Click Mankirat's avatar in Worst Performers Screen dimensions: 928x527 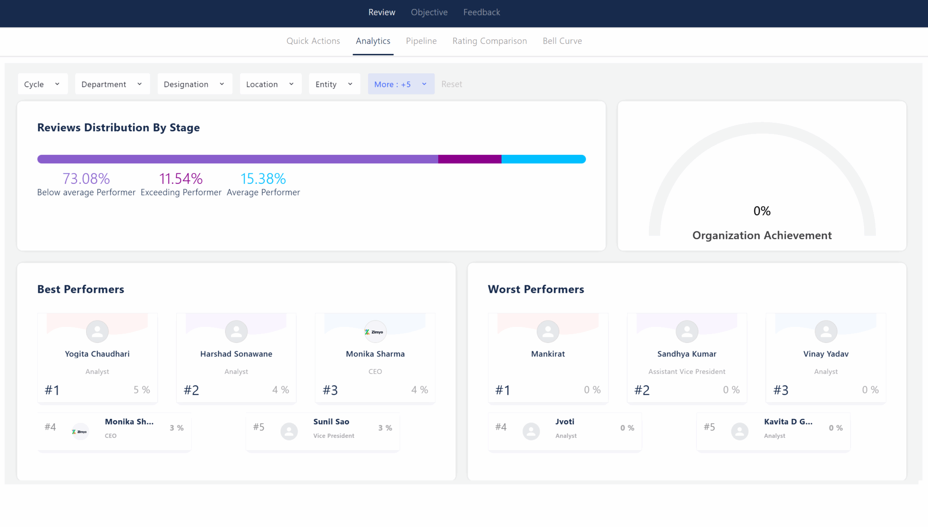(x=548, y=331)
